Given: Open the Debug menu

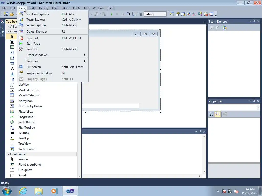Looking at the screenshot, I should (x=43, y=8).
